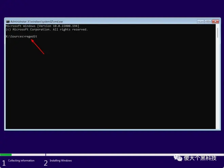
Task: Open the cmd.exe system menu icon
Action: [x=8, y=22]
